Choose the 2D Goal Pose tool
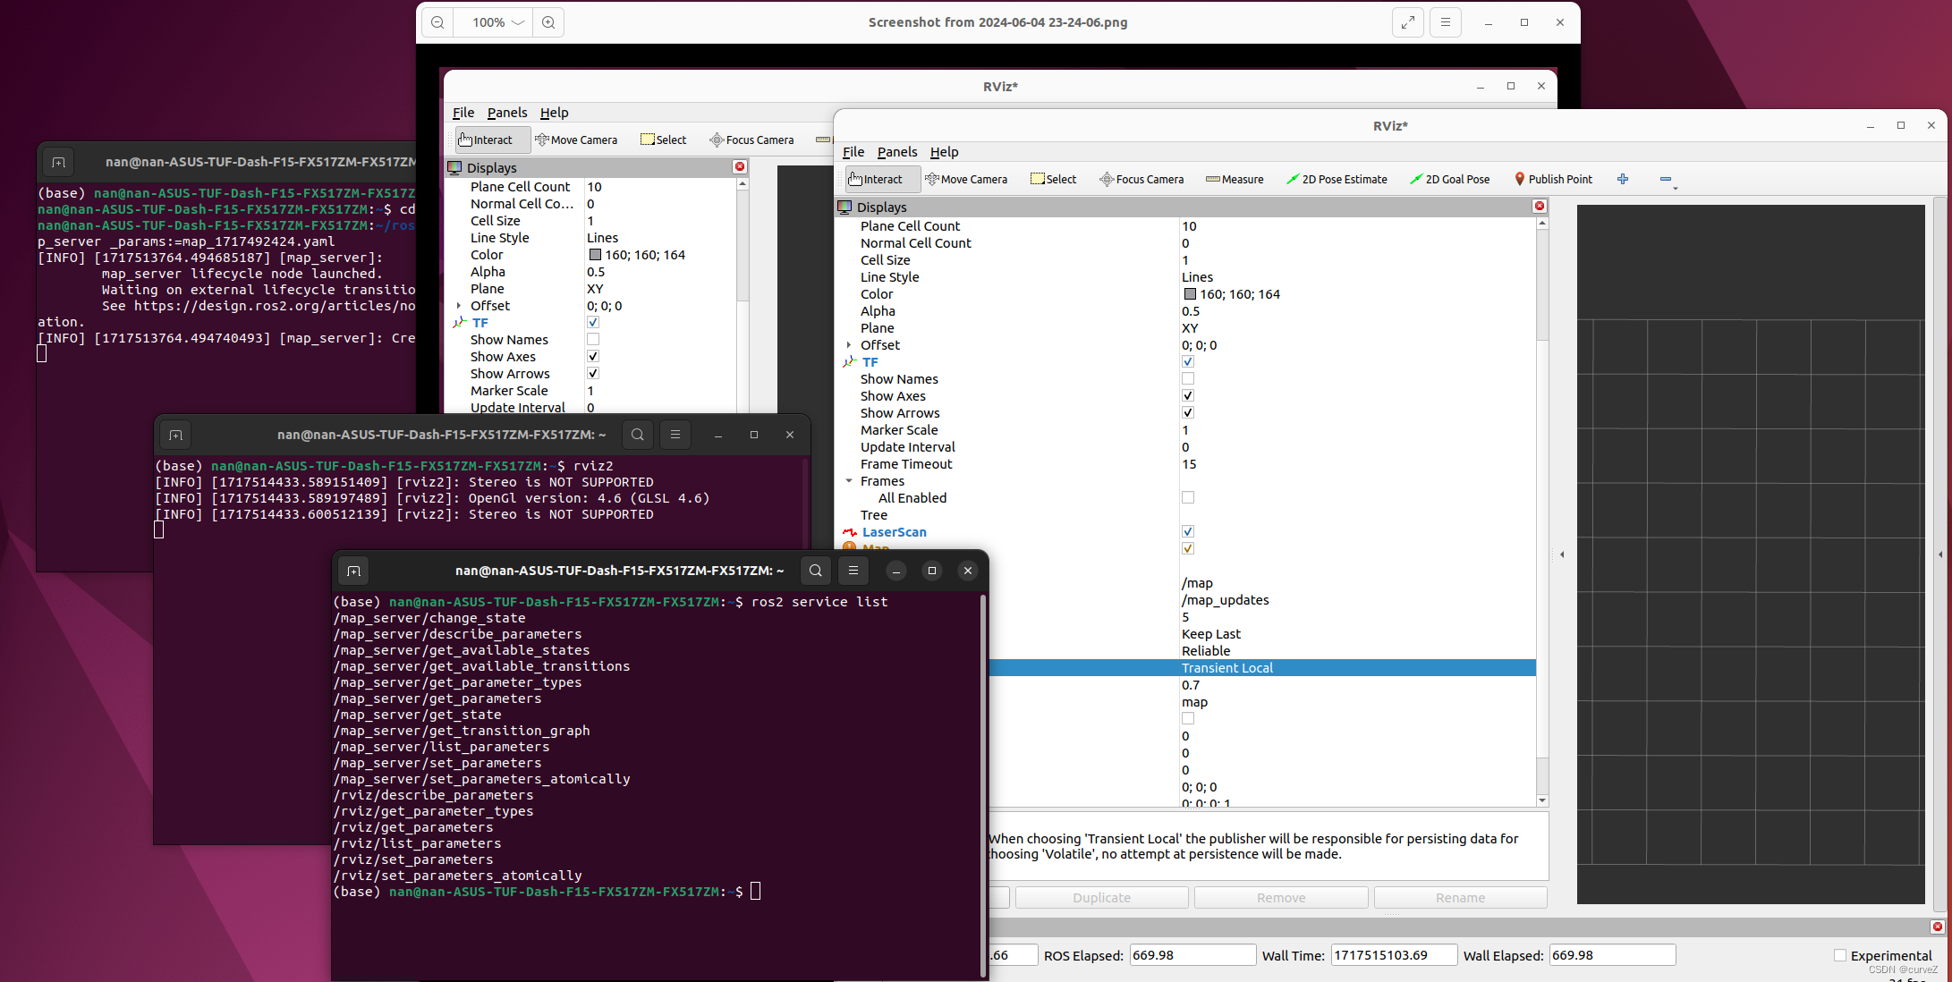Screen dimensions: 1952x982 coord(1450,179)
